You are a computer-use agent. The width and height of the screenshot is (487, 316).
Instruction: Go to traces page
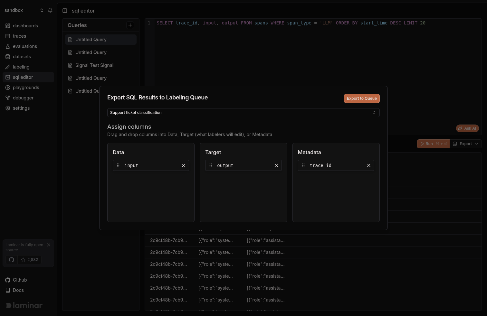(x=28, y=36)
